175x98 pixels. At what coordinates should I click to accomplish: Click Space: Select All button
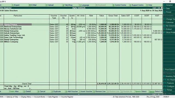pos(156,91)
